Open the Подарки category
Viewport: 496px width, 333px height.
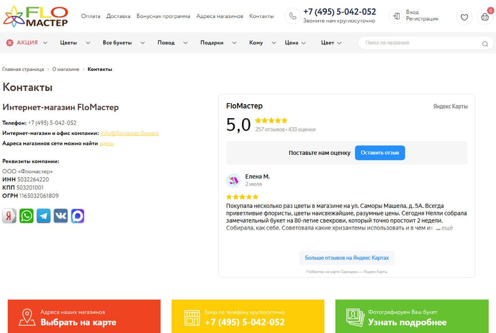tap(212, 43)
